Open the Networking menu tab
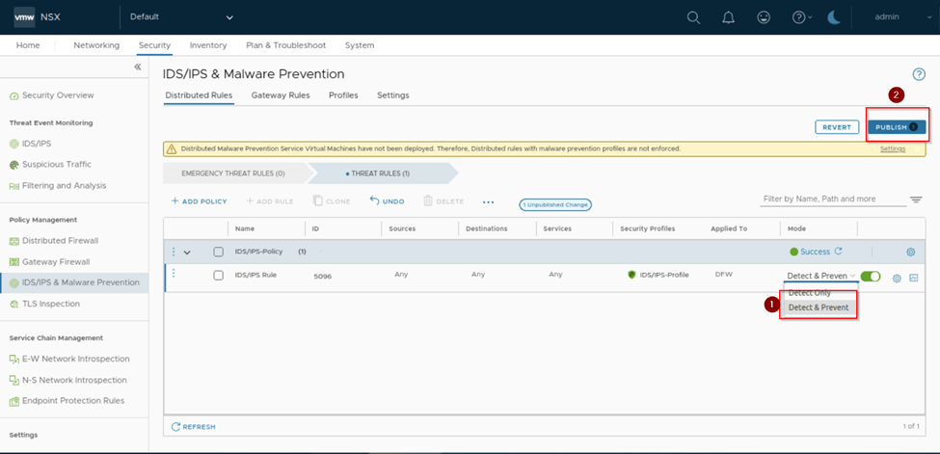Screen dimensions: 940x454 click(x=96, y=45)
